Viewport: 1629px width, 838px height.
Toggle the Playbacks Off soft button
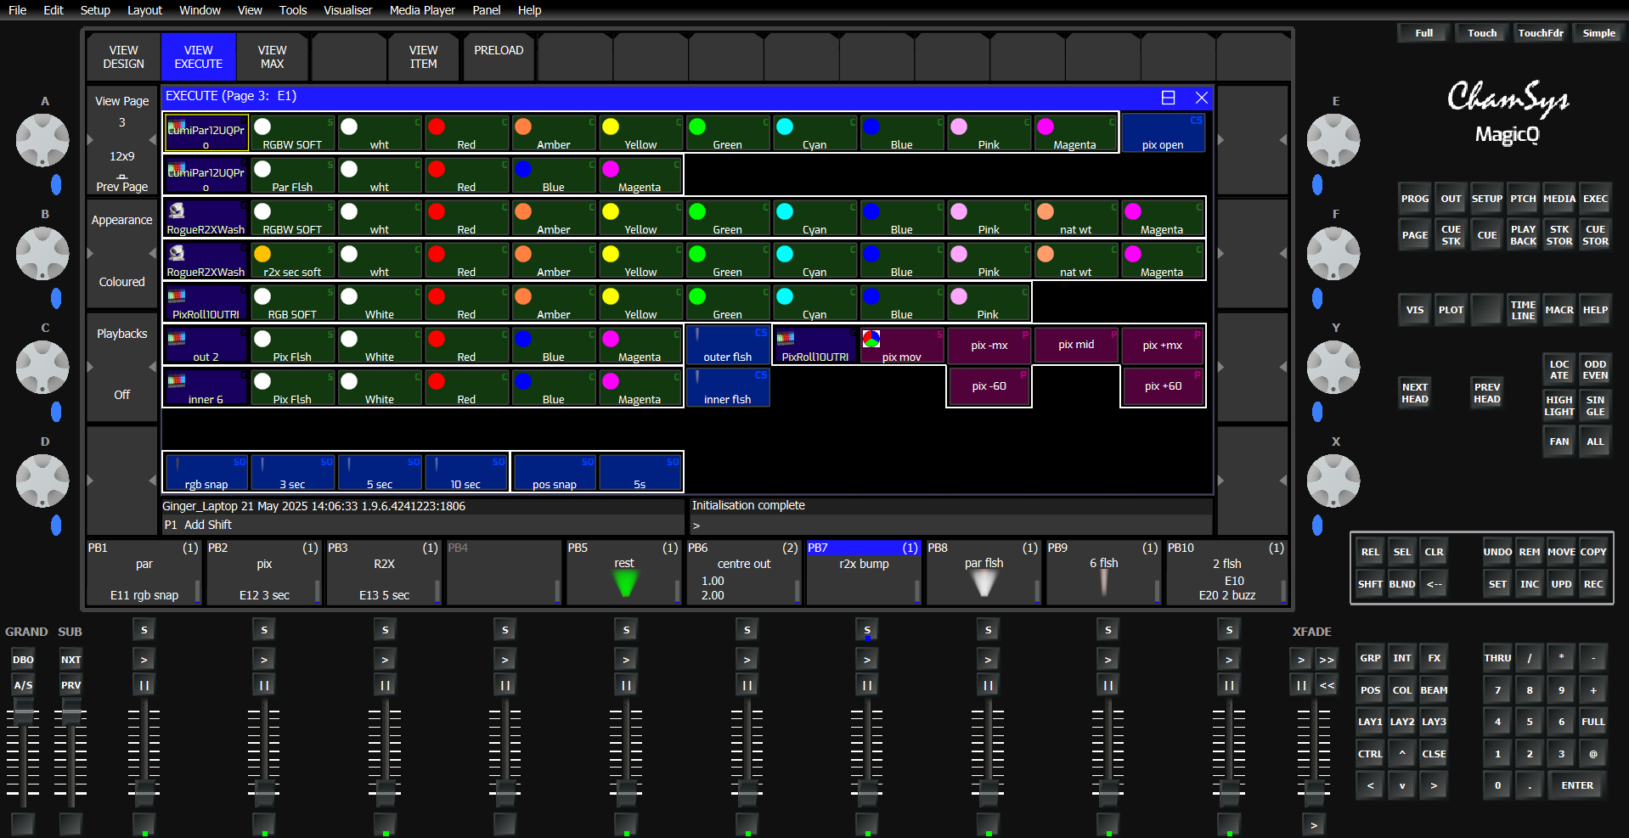coord(122,365)
